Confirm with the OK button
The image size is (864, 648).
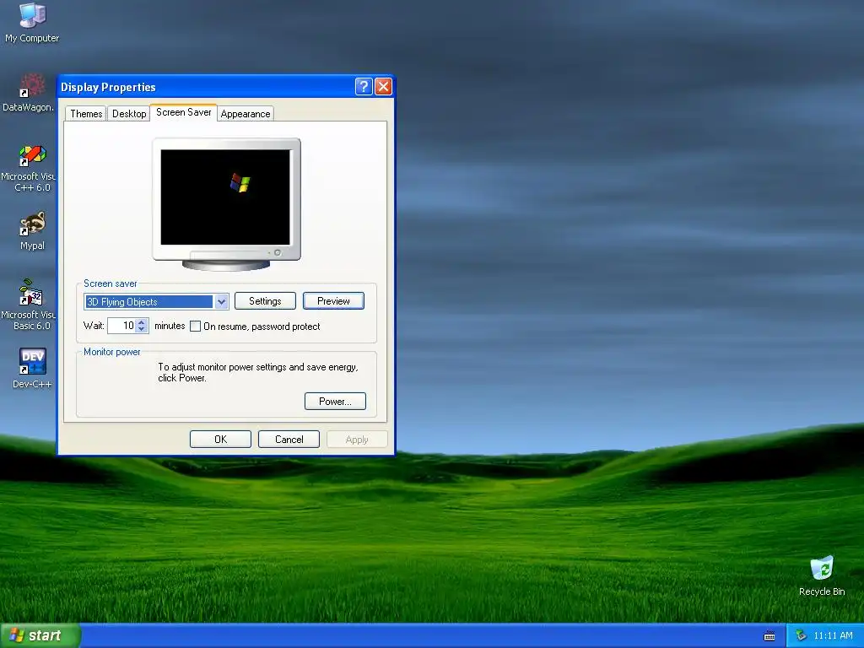pos(220,439)
